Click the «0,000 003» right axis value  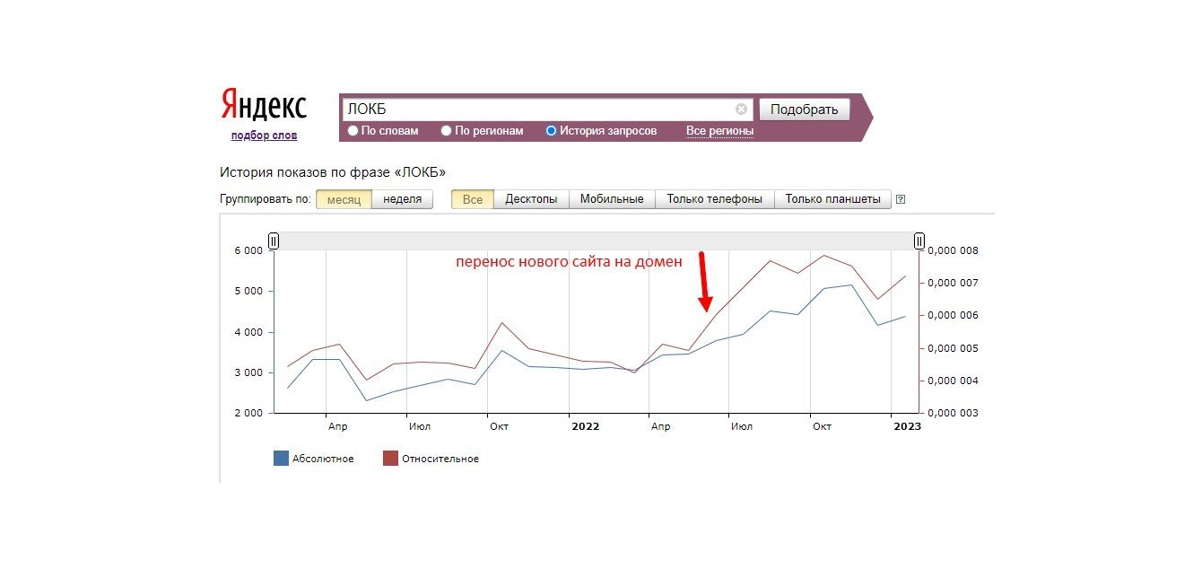point(954,413)
